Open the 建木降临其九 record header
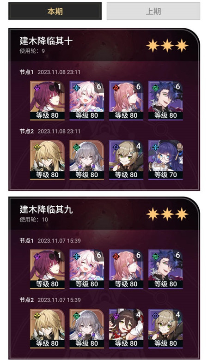Screen dimensions: 208x360 (104, 214)
